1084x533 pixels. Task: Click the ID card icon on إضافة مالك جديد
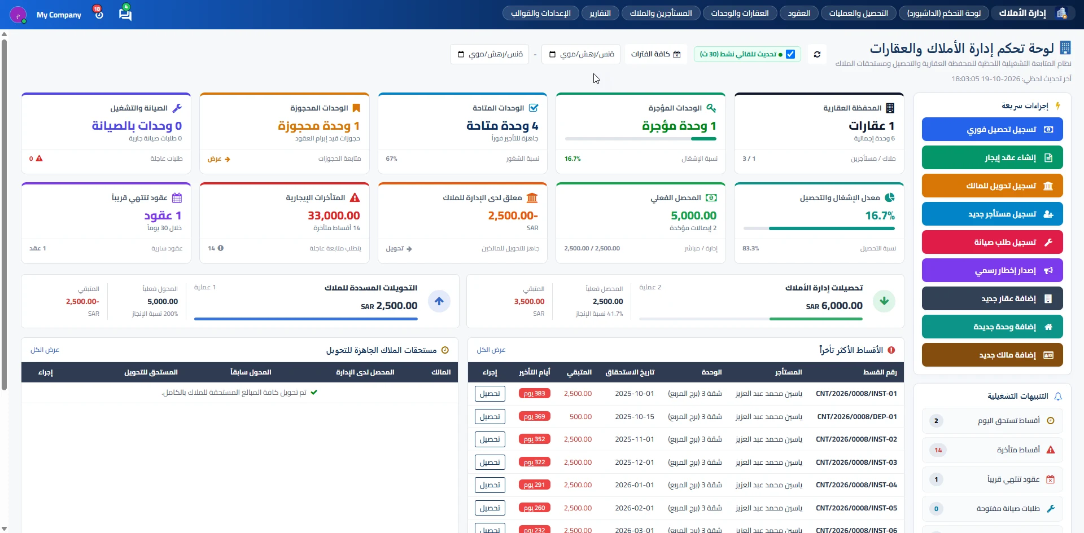pos(1048,355)
